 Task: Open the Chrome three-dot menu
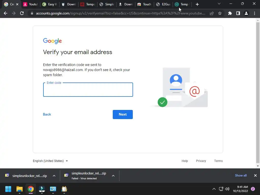[x=254, y=13]
